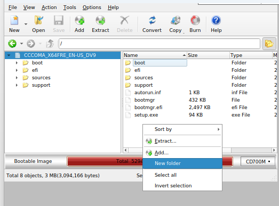Expand the support folder in tree
This screenshot has width=279, height=206.
(17, 85)
